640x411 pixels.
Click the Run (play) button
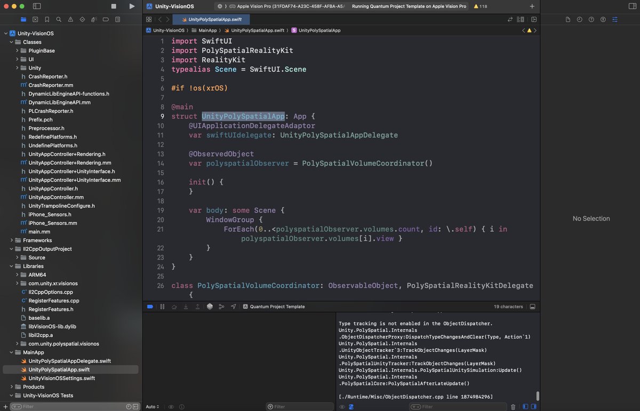click(132, 6)
